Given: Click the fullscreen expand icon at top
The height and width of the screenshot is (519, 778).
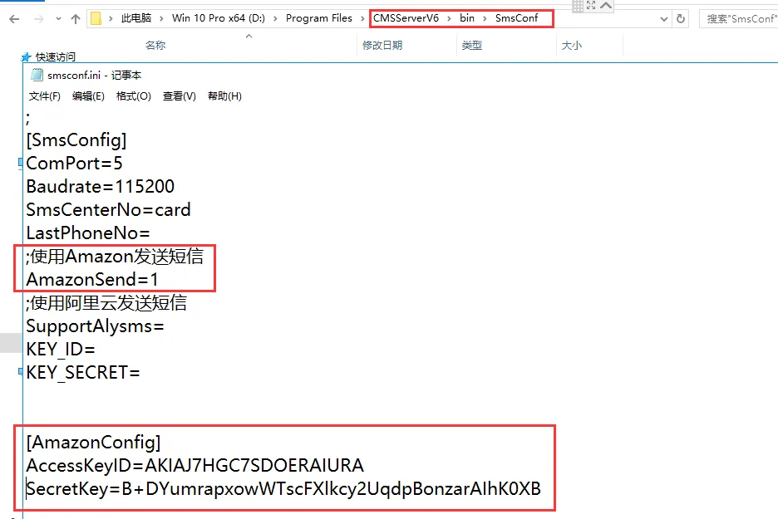Looking at the screenshot, I should click(x=591, y=5).
